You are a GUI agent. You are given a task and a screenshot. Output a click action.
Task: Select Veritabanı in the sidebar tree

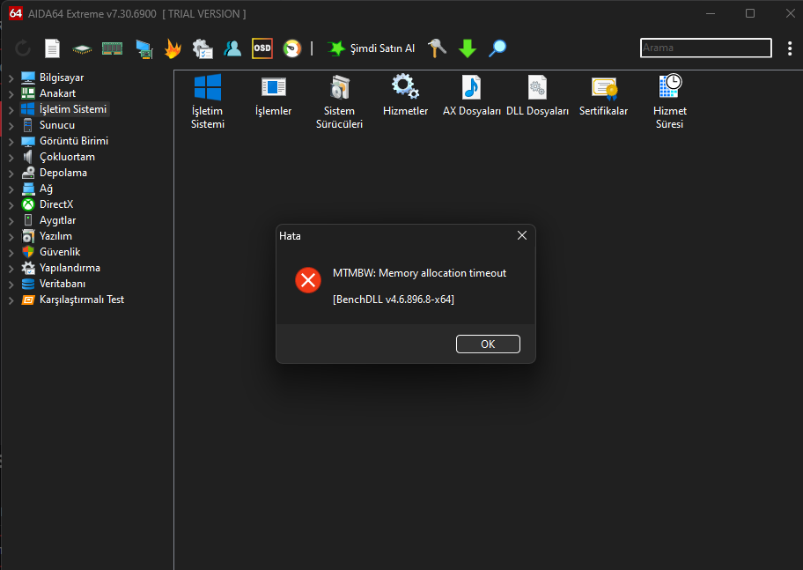click(63, 284)
